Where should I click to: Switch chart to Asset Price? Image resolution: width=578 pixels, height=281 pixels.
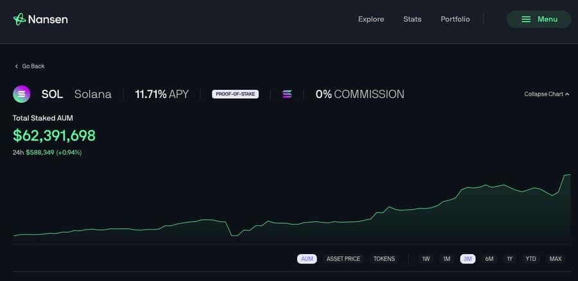pyautogui.click(x=343, y=259)
